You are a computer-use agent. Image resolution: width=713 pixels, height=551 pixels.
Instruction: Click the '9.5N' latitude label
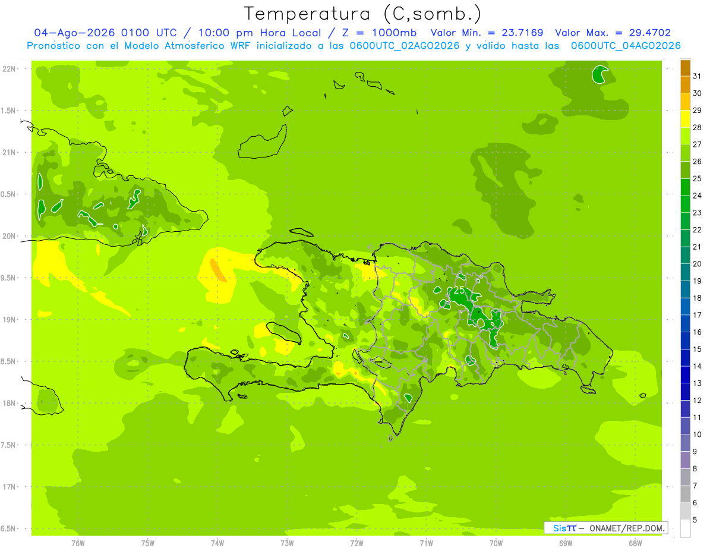coord(8,278)
